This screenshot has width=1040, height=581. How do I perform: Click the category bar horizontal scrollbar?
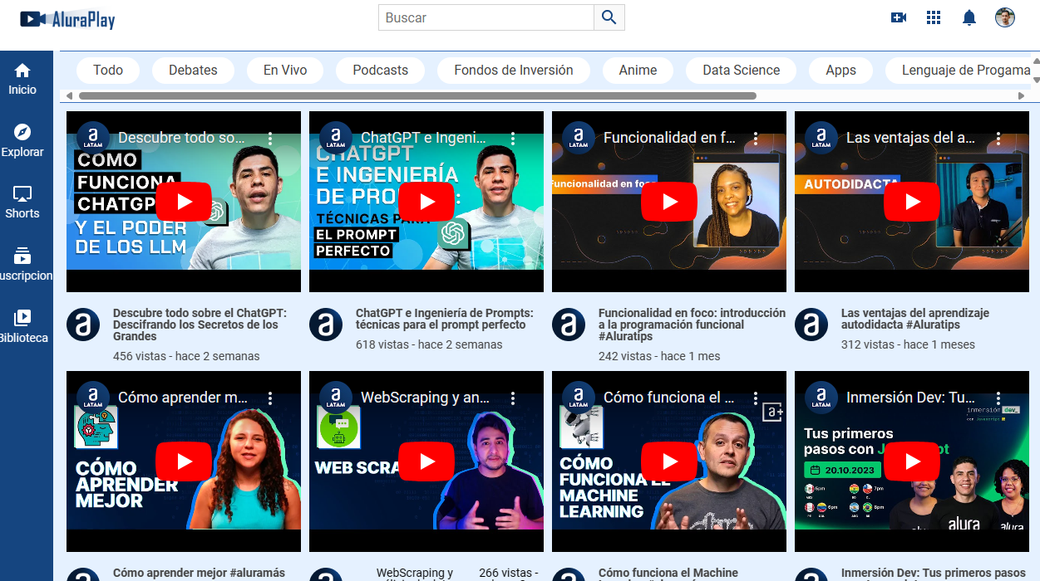(417, 96)
